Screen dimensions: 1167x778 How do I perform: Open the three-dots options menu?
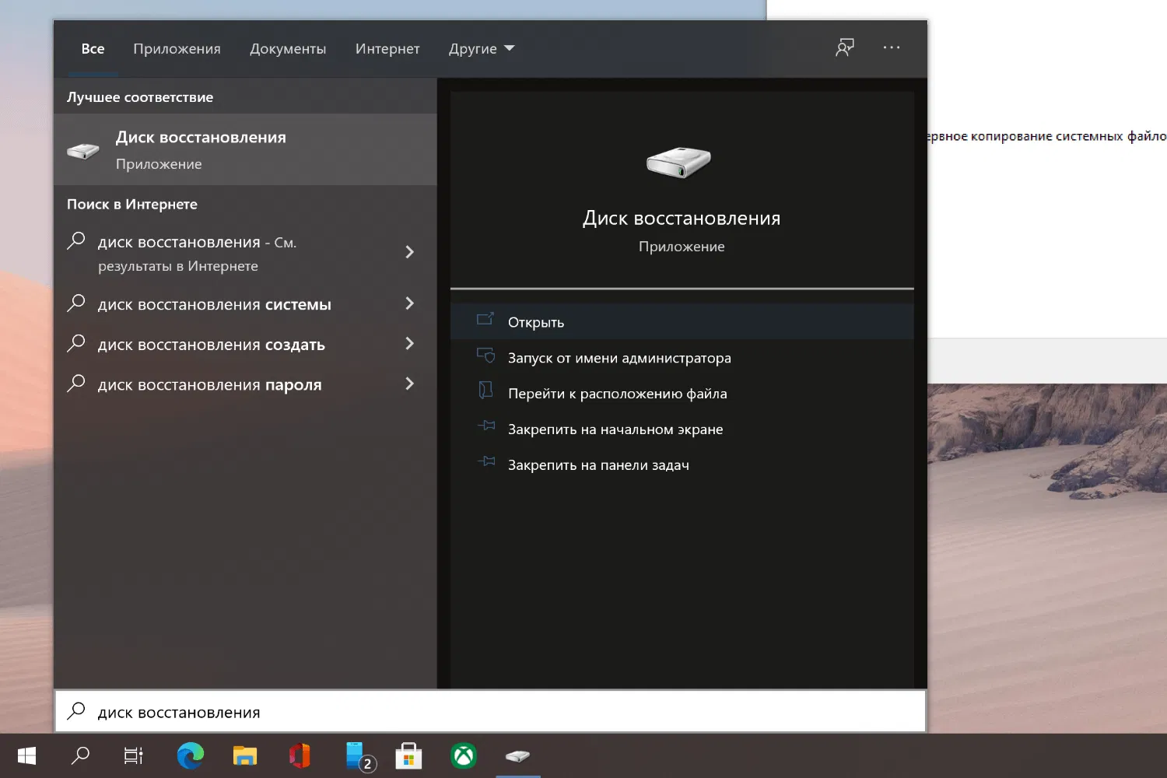click(892, 47)
